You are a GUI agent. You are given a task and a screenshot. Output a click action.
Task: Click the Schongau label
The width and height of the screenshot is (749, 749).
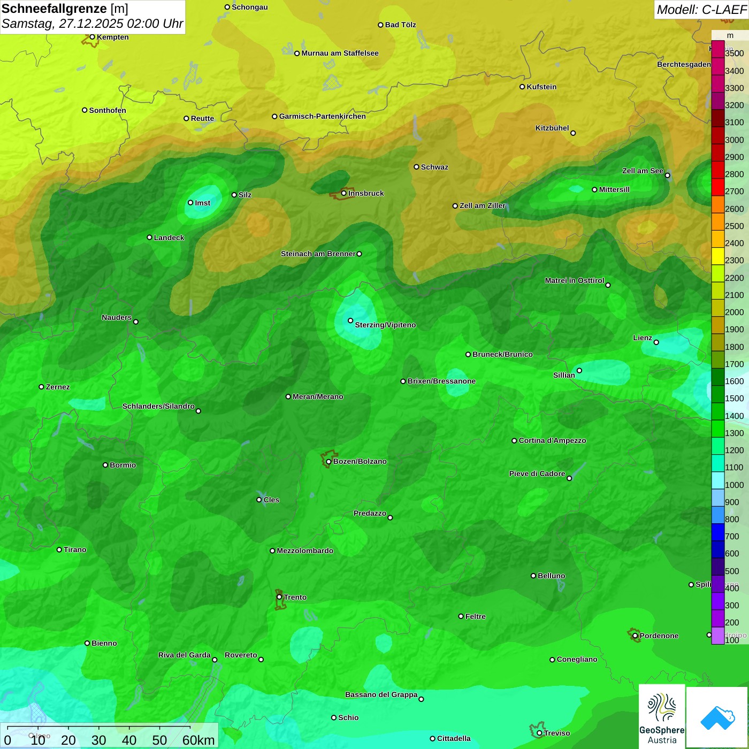coord(250,7)
